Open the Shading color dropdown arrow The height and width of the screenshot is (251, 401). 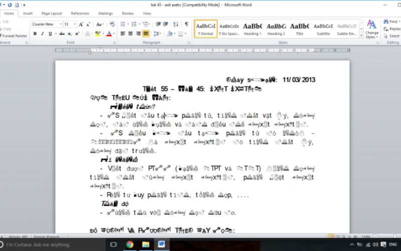pos(174,34)
